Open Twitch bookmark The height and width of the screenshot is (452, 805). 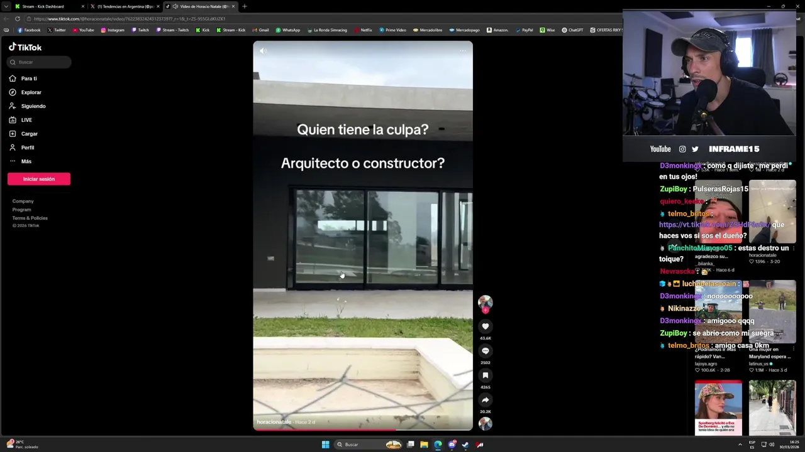[x=140, y=30]
